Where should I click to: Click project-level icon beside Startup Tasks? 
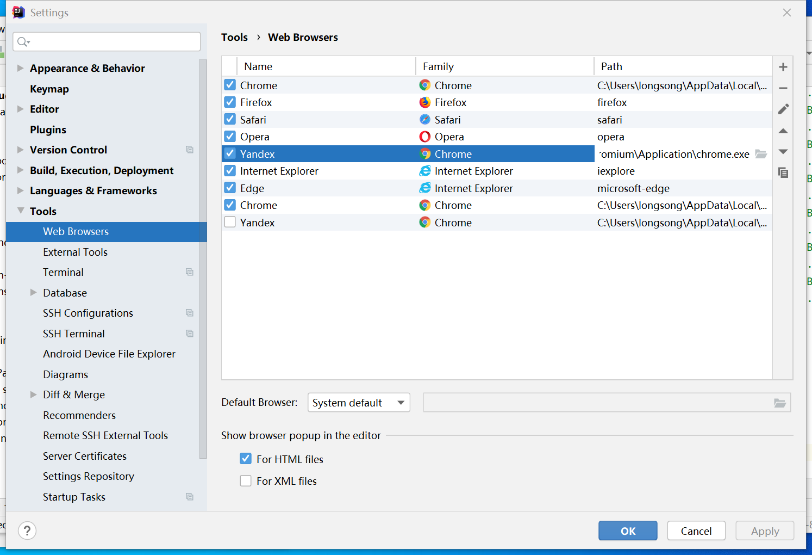pyautogui.click(x=190, y=497)
